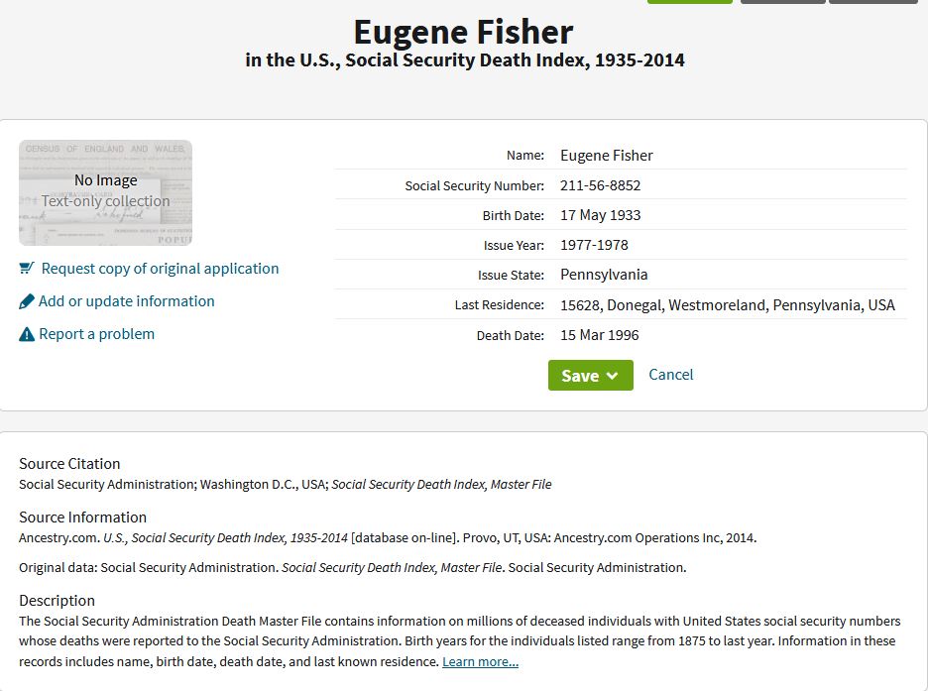929x691 pixels.
Task: Click the first gray button at top
Action: pyautogui.click(x=782, y=2)
